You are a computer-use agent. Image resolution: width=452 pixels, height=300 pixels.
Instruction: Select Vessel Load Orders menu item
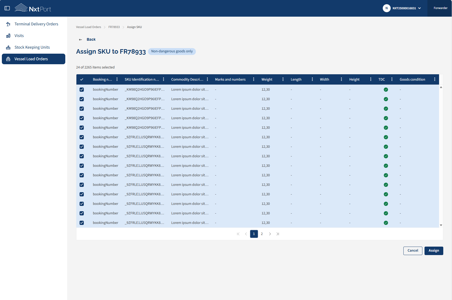[x=34, y=59]
